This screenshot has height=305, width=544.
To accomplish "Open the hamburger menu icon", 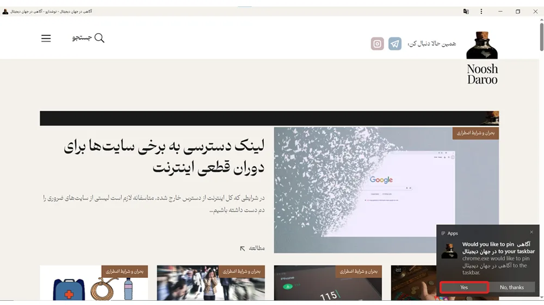I will click(x=46, y=38).
